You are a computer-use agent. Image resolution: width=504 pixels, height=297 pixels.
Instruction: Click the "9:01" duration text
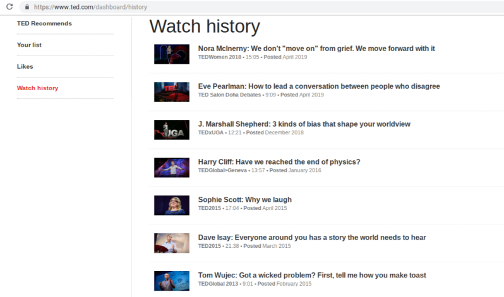[x=248, y=284]
